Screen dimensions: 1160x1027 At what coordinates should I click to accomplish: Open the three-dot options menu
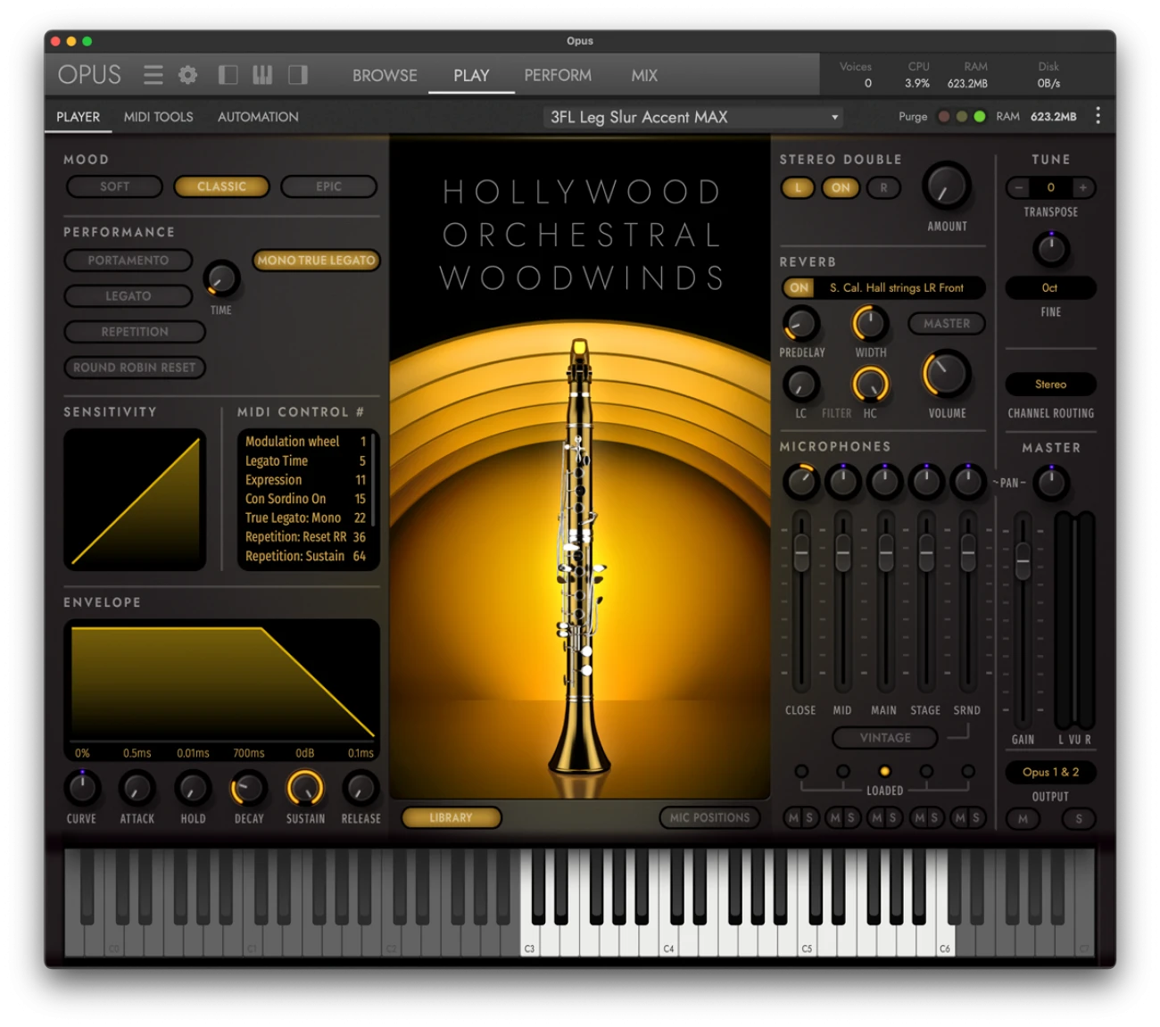tap(1098, 116)
